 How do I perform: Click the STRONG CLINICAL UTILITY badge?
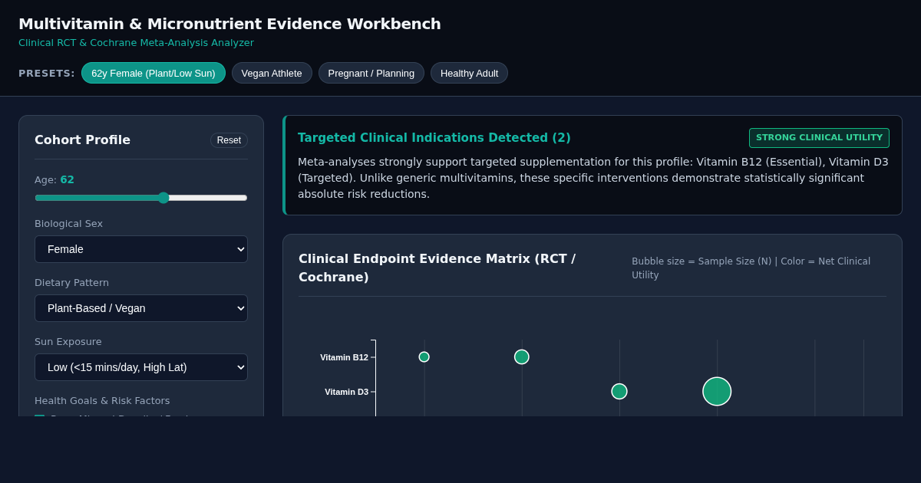819,138
